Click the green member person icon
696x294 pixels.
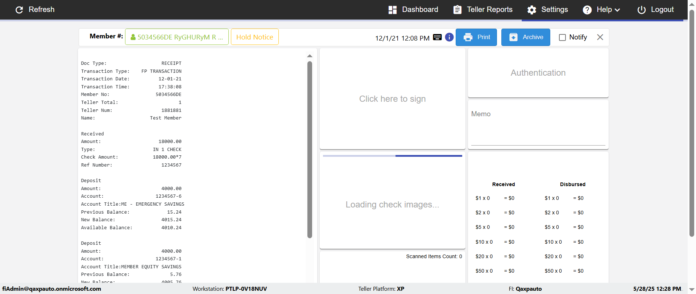point(133,37)
